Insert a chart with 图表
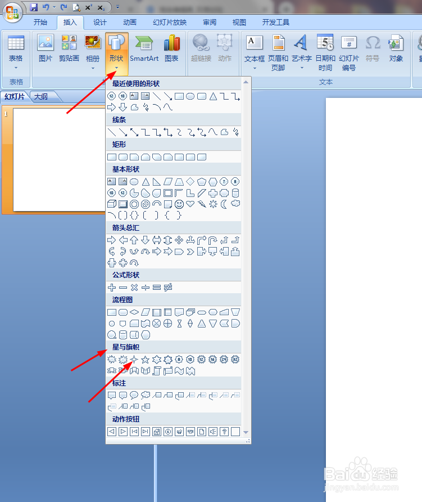422x502 pixels. pyautogui.click(x=172, y=48)
